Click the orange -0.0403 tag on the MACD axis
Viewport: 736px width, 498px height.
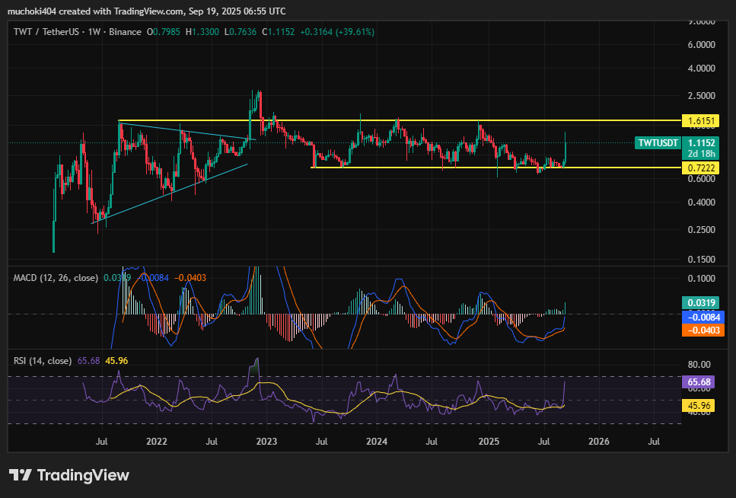[703, 330]
